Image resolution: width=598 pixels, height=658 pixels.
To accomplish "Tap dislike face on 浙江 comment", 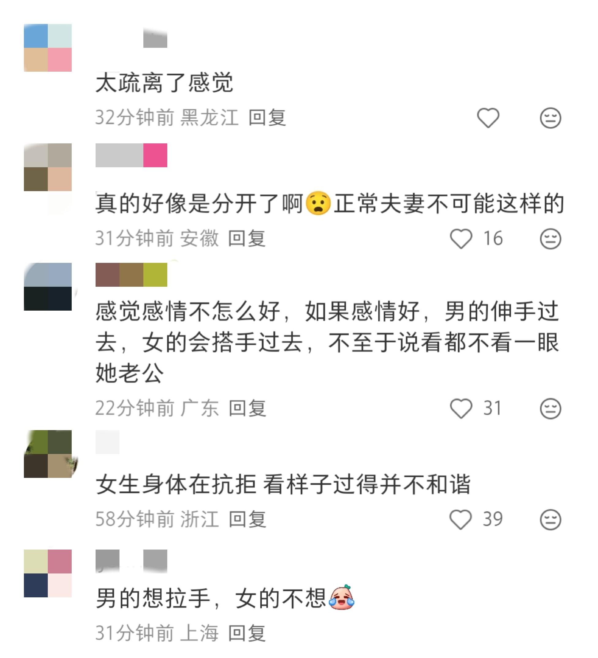I will [550, 519].
